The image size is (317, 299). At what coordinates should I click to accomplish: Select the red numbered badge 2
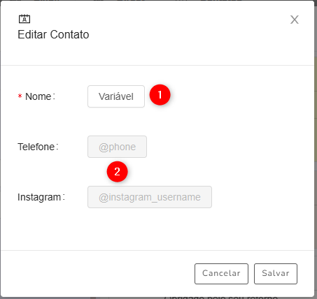(117, 172)
